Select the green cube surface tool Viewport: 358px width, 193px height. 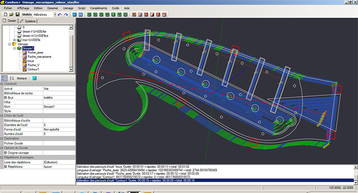[x=125, y=15]
